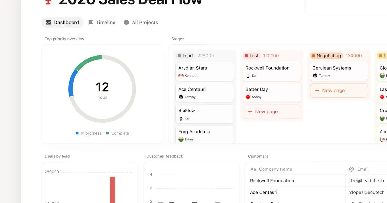Image resolution: width=387 pixels, height=203 pixels.
Task: Click Tammy's avatar on Ace Centauri
Action: (x=181, y=97)
